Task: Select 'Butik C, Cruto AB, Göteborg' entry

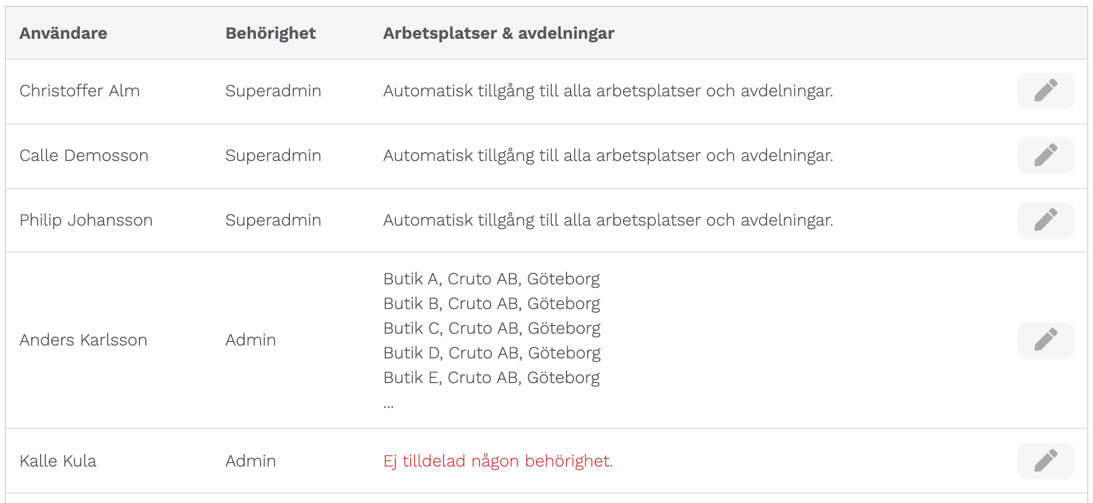Action: (x=492, y=328)
